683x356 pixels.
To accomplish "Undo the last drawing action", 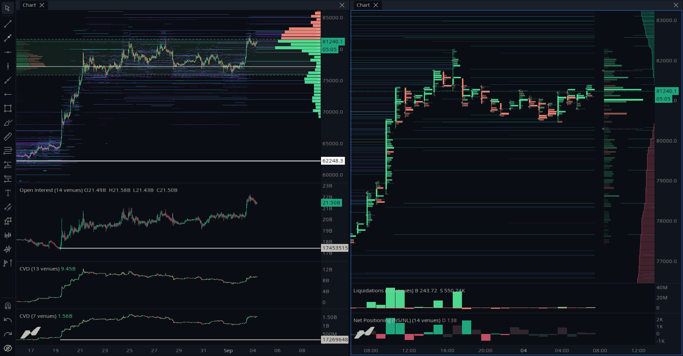I will pyautogui.click(x=7, y=320).
